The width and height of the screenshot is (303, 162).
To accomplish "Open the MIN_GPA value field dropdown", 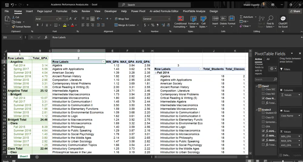I will (x=299, y=136).
